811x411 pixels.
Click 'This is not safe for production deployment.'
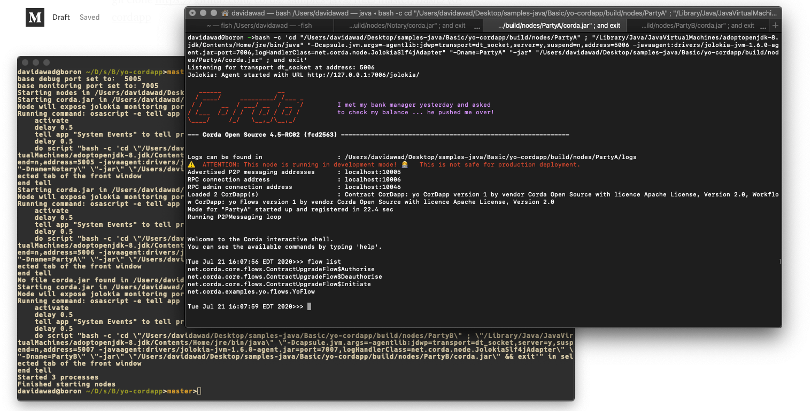point(499,164)
